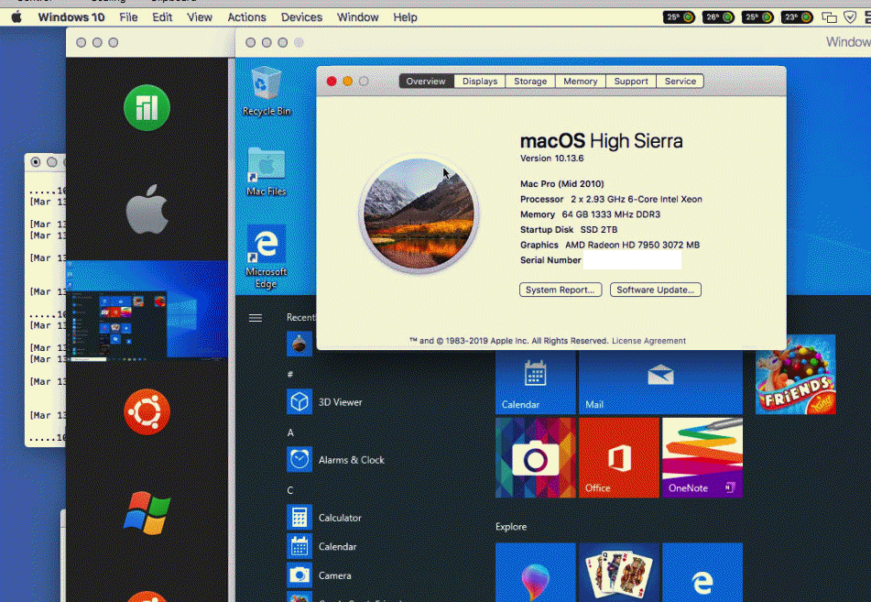This screenshot has width=871, height=602.
Task: Click the Start menu hamburger icon
Action: [256, 318]
